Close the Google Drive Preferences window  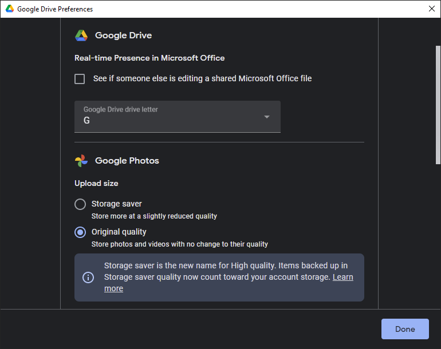(432, 9)
